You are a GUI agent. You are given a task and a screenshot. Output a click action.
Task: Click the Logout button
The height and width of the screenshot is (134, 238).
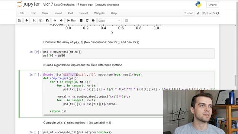click(212, 4)
